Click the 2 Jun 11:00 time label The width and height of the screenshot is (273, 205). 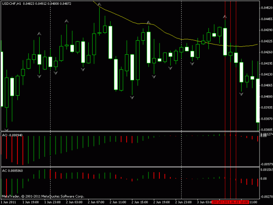click(118, 202)
